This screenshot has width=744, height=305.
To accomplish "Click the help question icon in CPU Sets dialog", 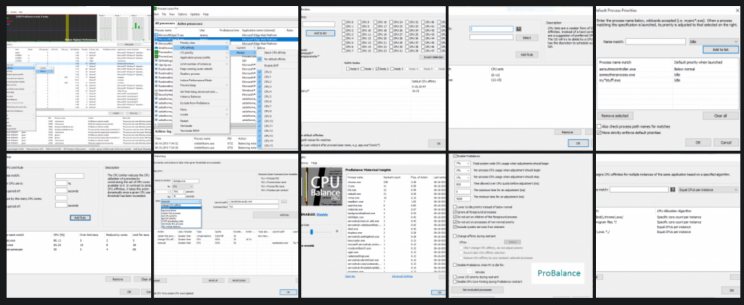I will [519, 29].
